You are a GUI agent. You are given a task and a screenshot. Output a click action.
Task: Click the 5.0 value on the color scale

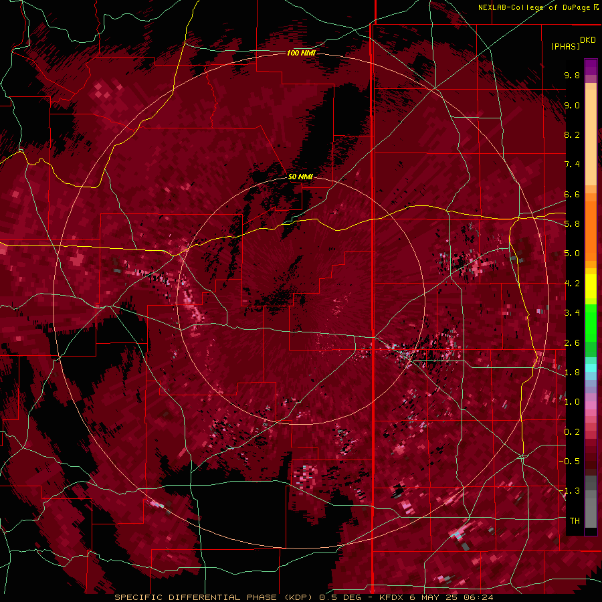(x=572, y=254)
